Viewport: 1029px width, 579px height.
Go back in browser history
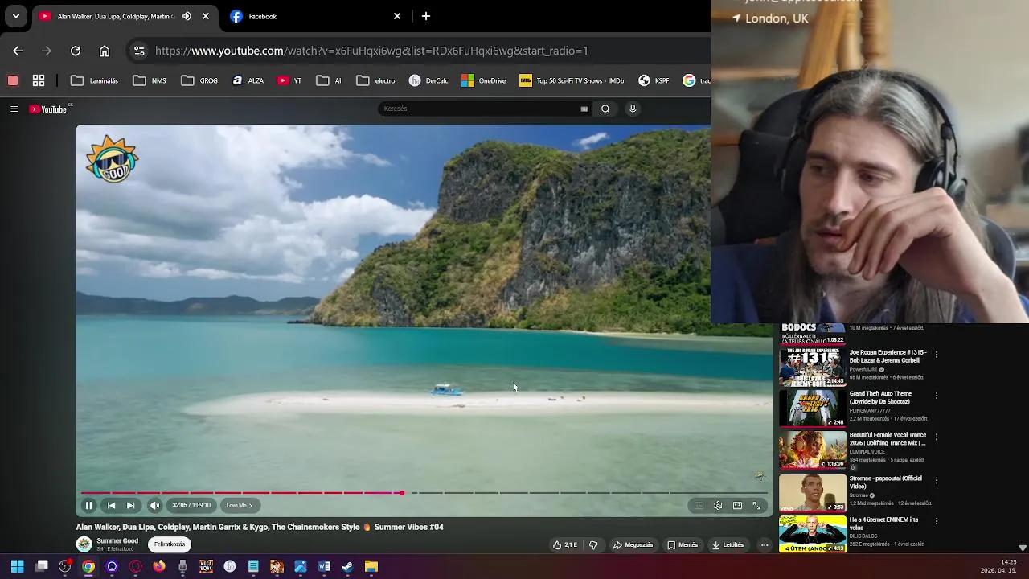coord(18,51)
